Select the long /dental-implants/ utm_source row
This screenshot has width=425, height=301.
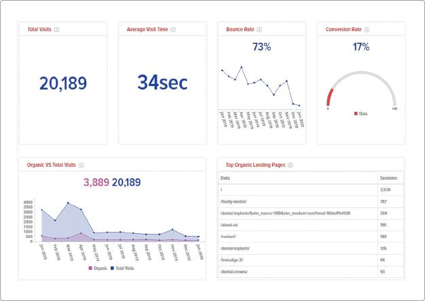tap(311, 214)
